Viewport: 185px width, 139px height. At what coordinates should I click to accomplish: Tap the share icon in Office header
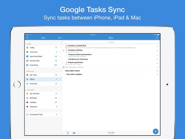click(x=157, y=38)
